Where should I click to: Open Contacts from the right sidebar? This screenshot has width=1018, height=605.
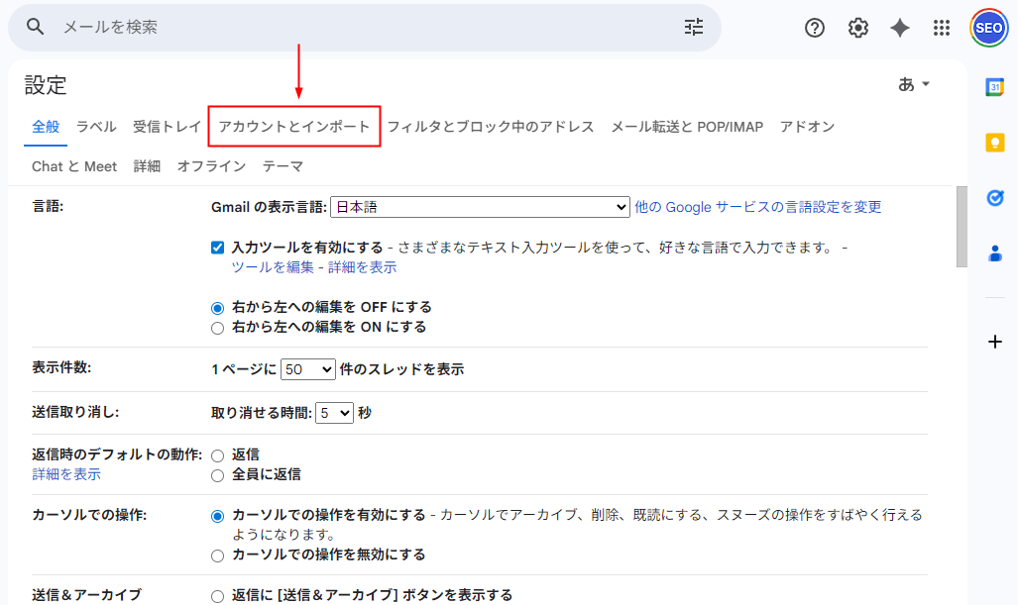pos(994,253)
